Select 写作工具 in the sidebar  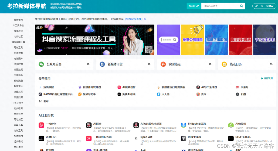(18, 47)
